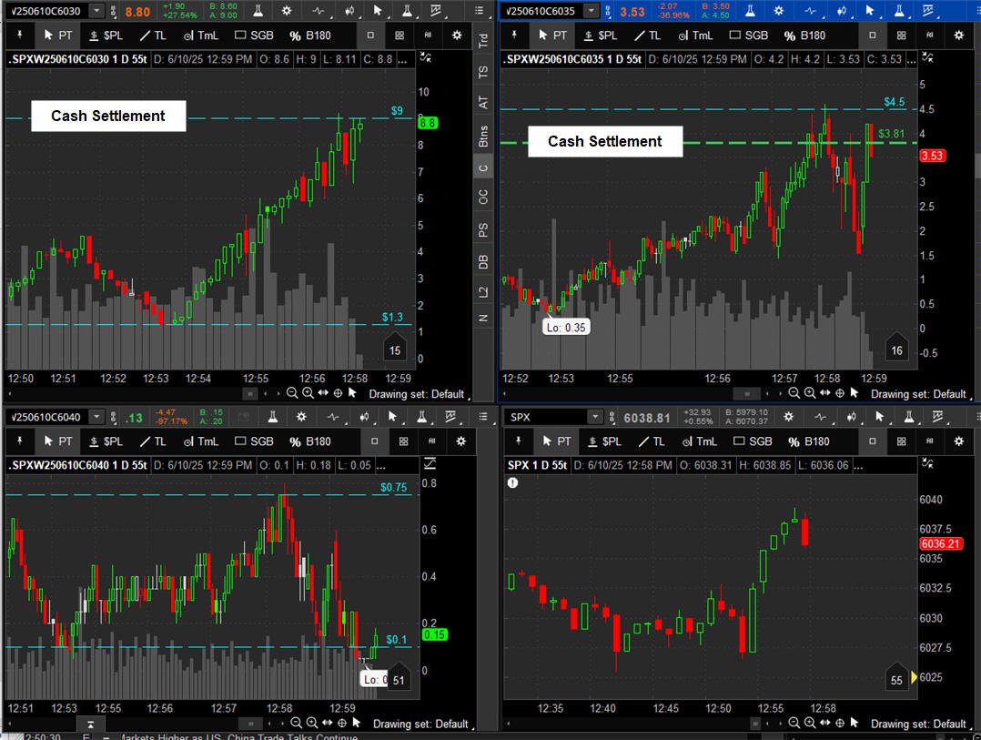Image resolution: width=981 pixels, height=740 pixels.
Task: Select B180 percent tool in SPX chart
Action: [x=804, y=441]
